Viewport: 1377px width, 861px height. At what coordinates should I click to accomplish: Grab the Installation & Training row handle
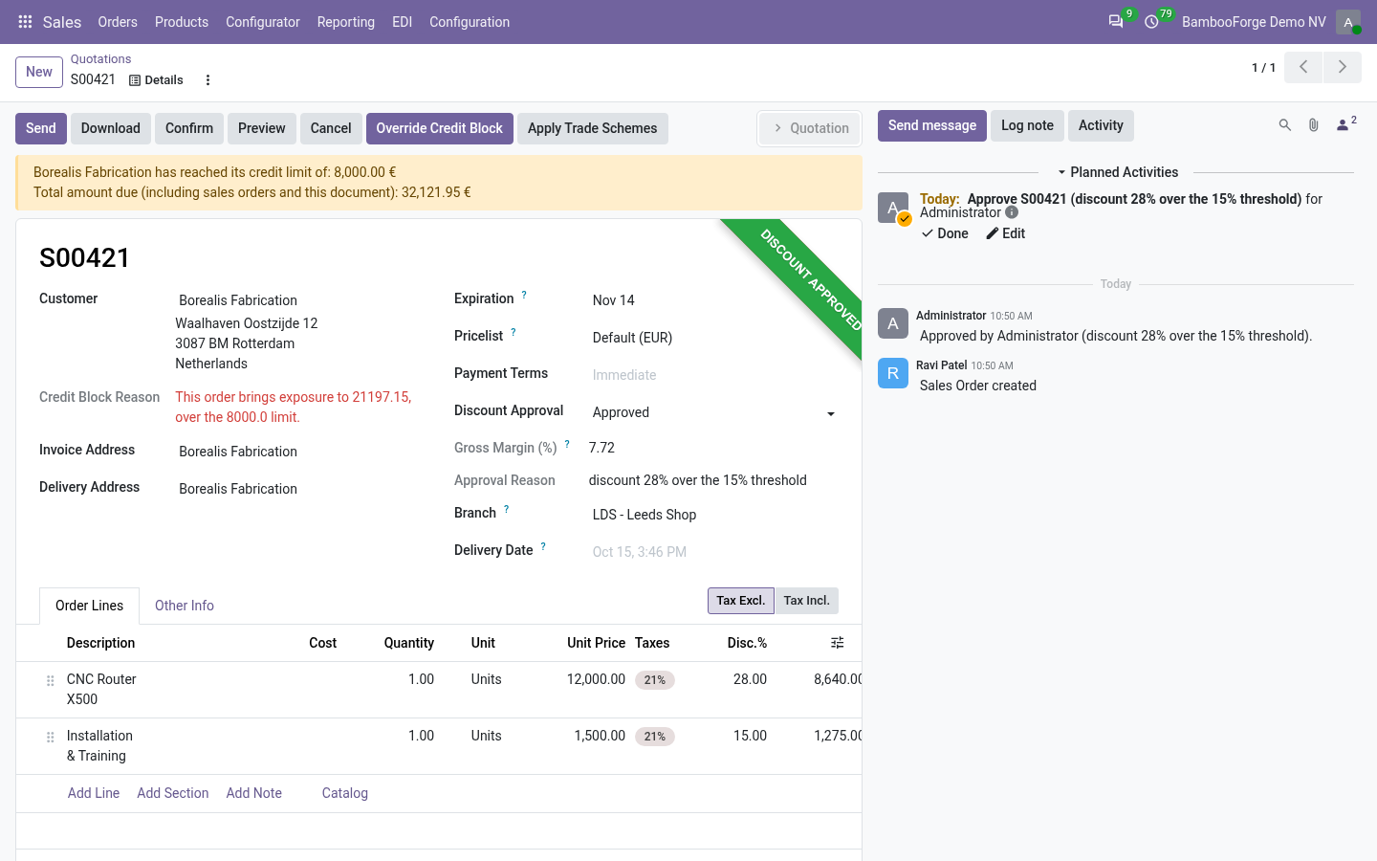pyautogui.click(x=51, y=737)
